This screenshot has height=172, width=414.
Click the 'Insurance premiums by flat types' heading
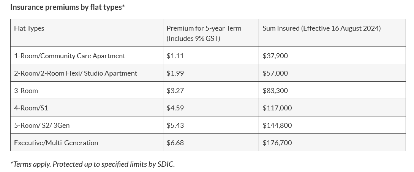click(67, 7)
